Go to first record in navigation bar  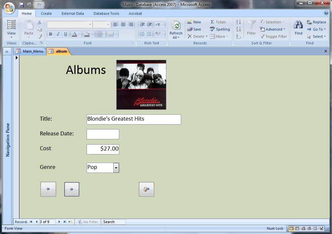click(31, 222)
